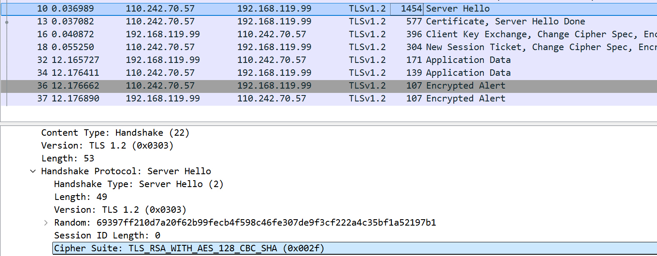Collapse the Handshake Protocol: Server Hello tree
This screenshot has height=256, width=657.
pos(33,171)
